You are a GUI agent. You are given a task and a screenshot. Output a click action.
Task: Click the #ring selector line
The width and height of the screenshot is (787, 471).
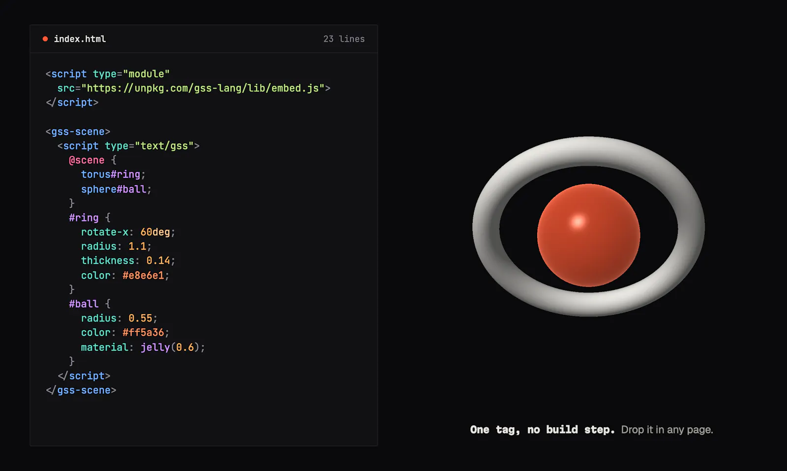click(x=90, y=218)
